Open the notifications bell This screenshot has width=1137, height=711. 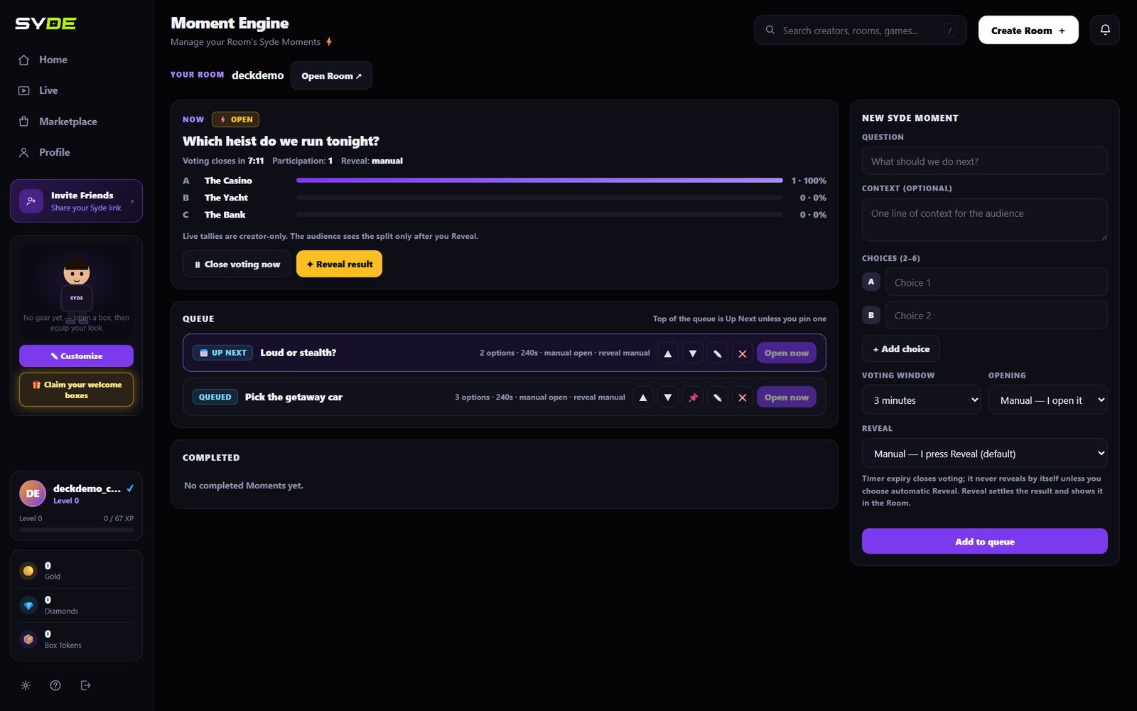1105,30
